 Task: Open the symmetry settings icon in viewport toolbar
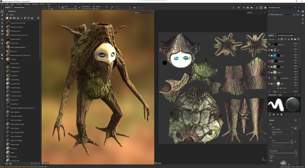244,8
